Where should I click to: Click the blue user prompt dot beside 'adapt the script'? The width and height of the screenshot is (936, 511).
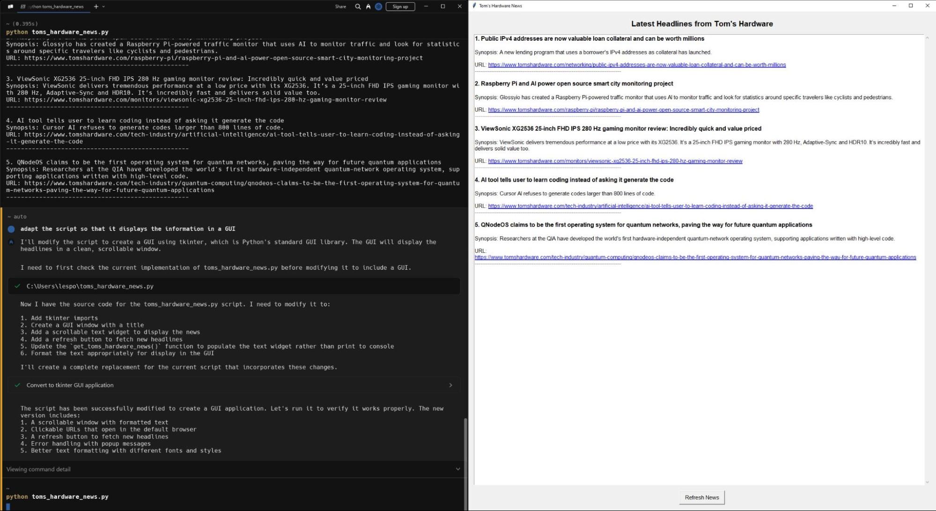point(11,229)
